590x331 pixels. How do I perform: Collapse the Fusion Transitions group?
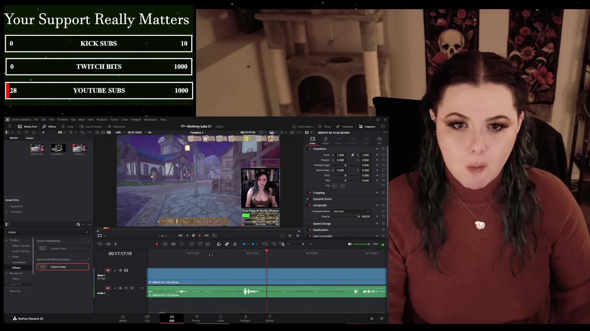tap(88, 241)
